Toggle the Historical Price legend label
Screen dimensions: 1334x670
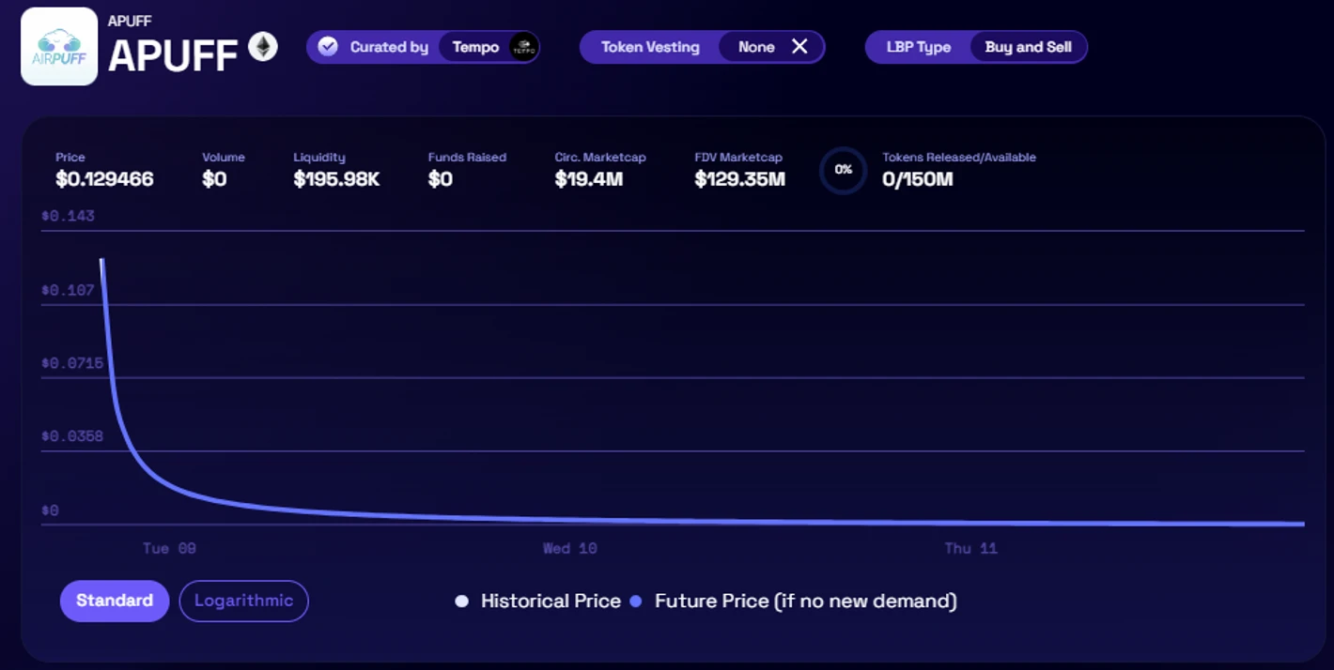[x=551, y=601]
